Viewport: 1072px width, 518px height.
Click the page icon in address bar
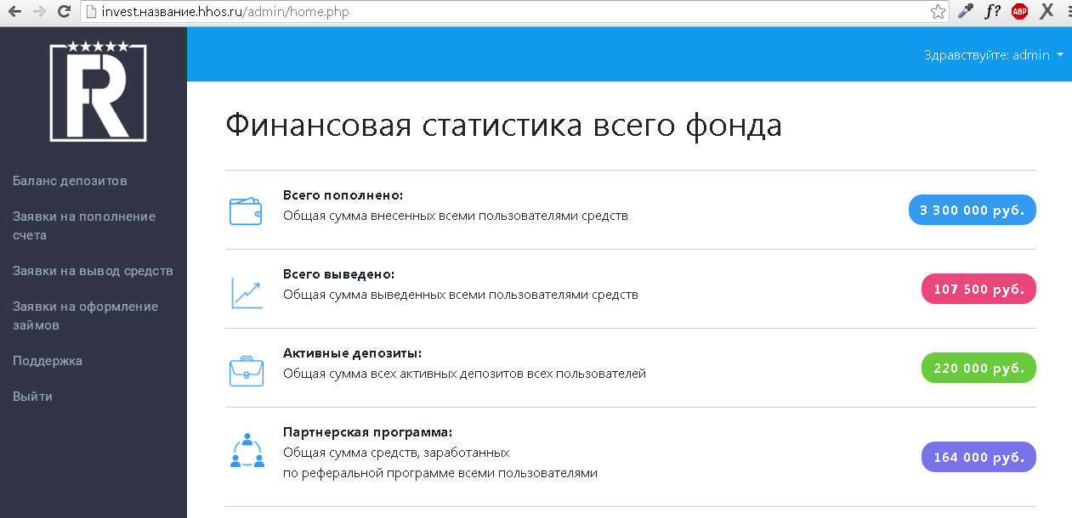[90, 12]
